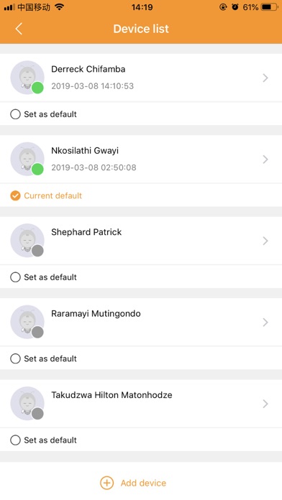
Task: Tap Shephard Patrick's avatar icon
Action: point(27,241)
